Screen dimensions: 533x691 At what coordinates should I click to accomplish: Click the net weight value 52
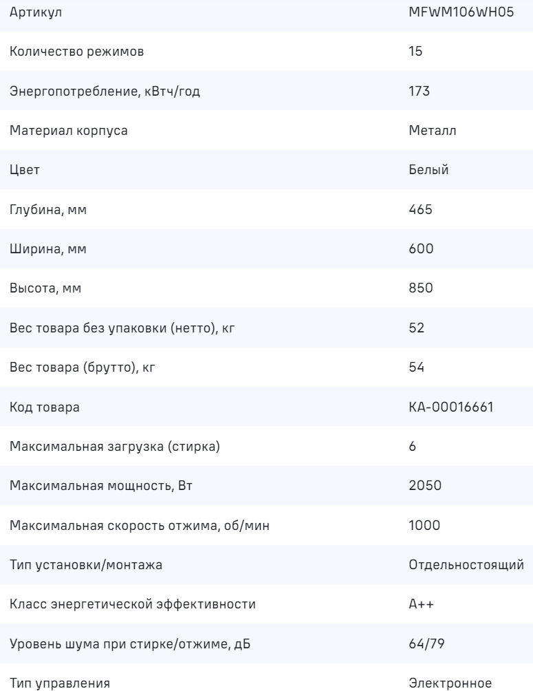(416, 328)
